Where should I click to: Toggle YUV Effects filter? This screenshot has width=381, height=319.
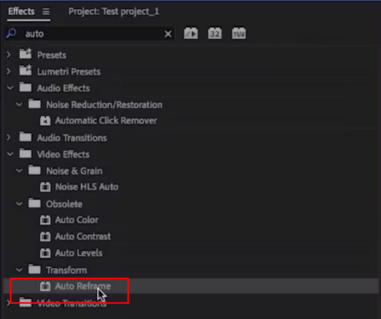pyautogui.click(x=238, y=33)
